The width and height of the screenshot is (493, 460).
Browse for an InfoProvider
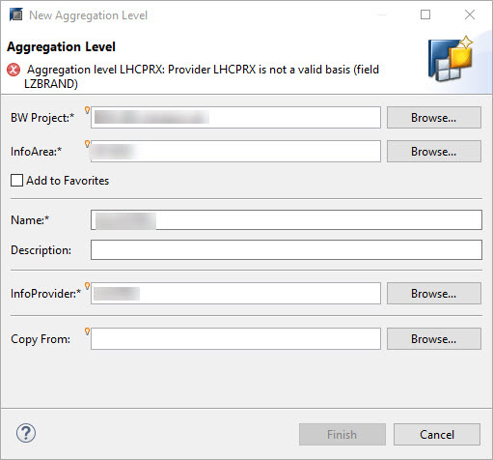434,294
